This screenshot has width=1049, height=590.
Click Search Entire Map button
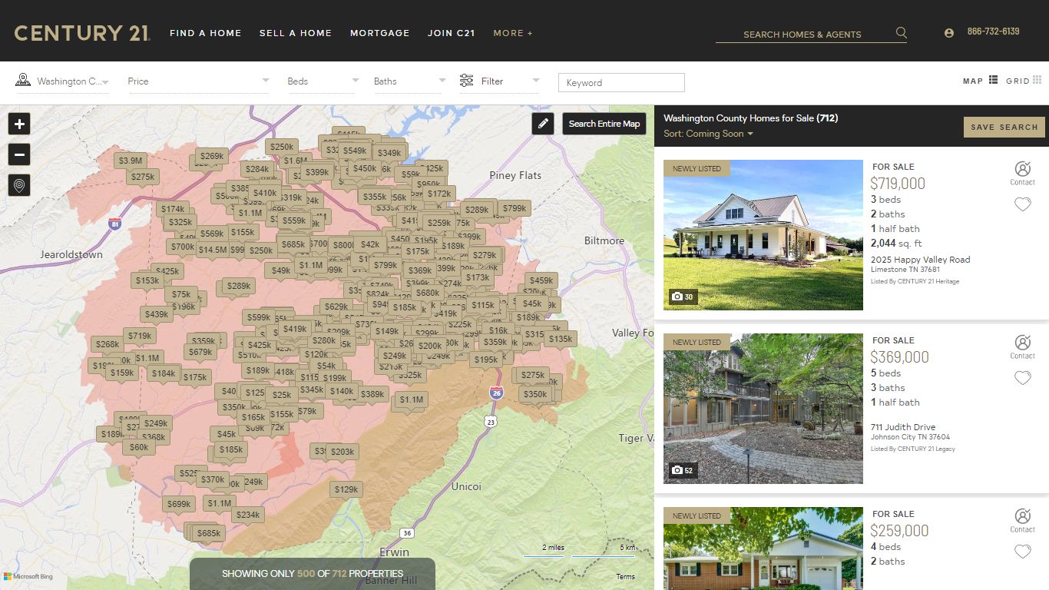(x=604, y=124)
